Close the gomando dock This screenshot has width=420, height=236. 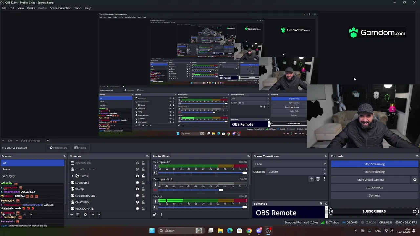(x=325, y=204)
